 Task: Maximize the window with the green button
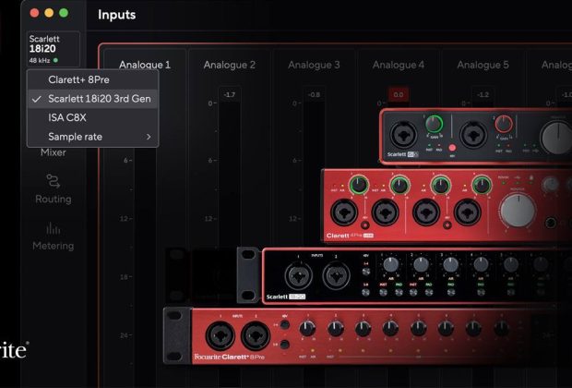click(x=64, y=13)
